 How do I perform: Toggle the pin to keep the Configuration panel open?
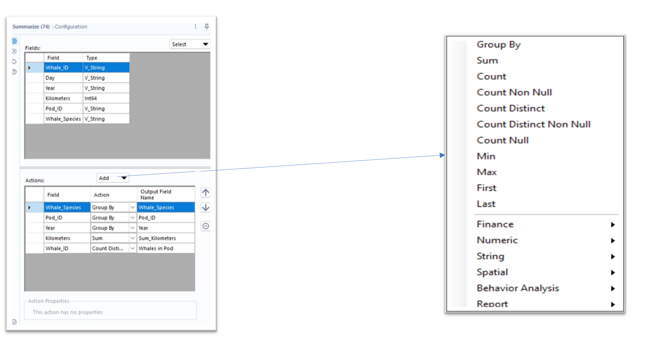pyautogui.click(x=207, y=27)
